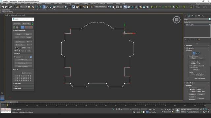Viewport: 211px width, 118px height.
Task: Click the Undo arrow icon
Action: coord(3,7)
